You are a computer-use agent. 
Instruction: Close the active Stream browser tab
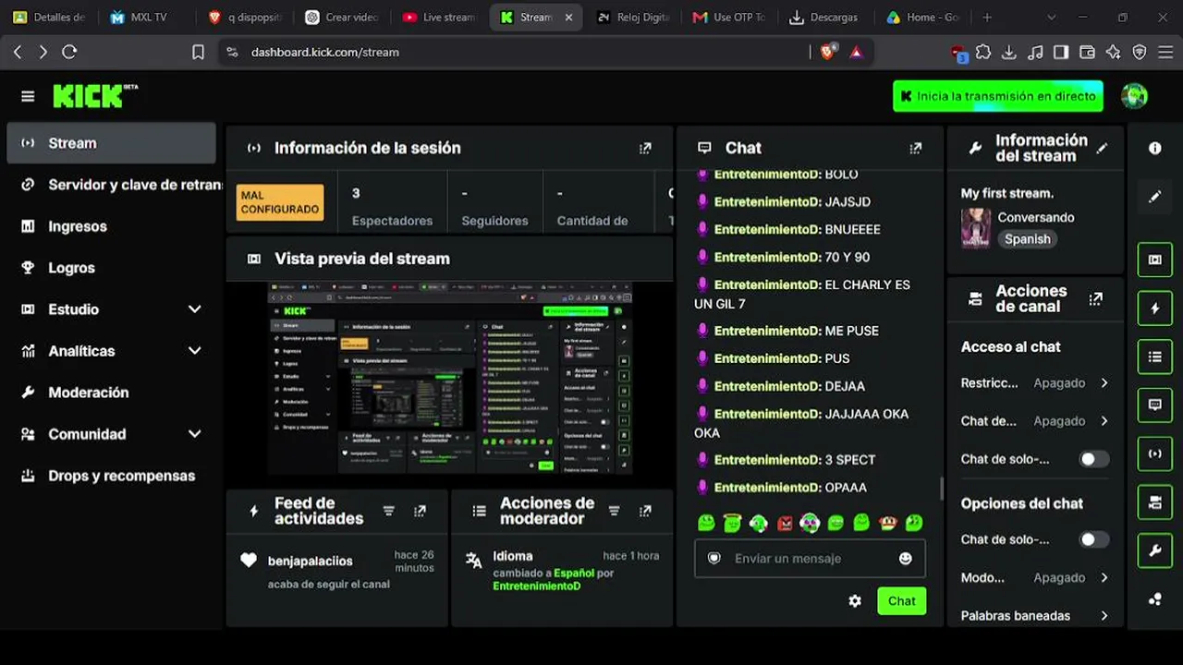coord(568,18)
